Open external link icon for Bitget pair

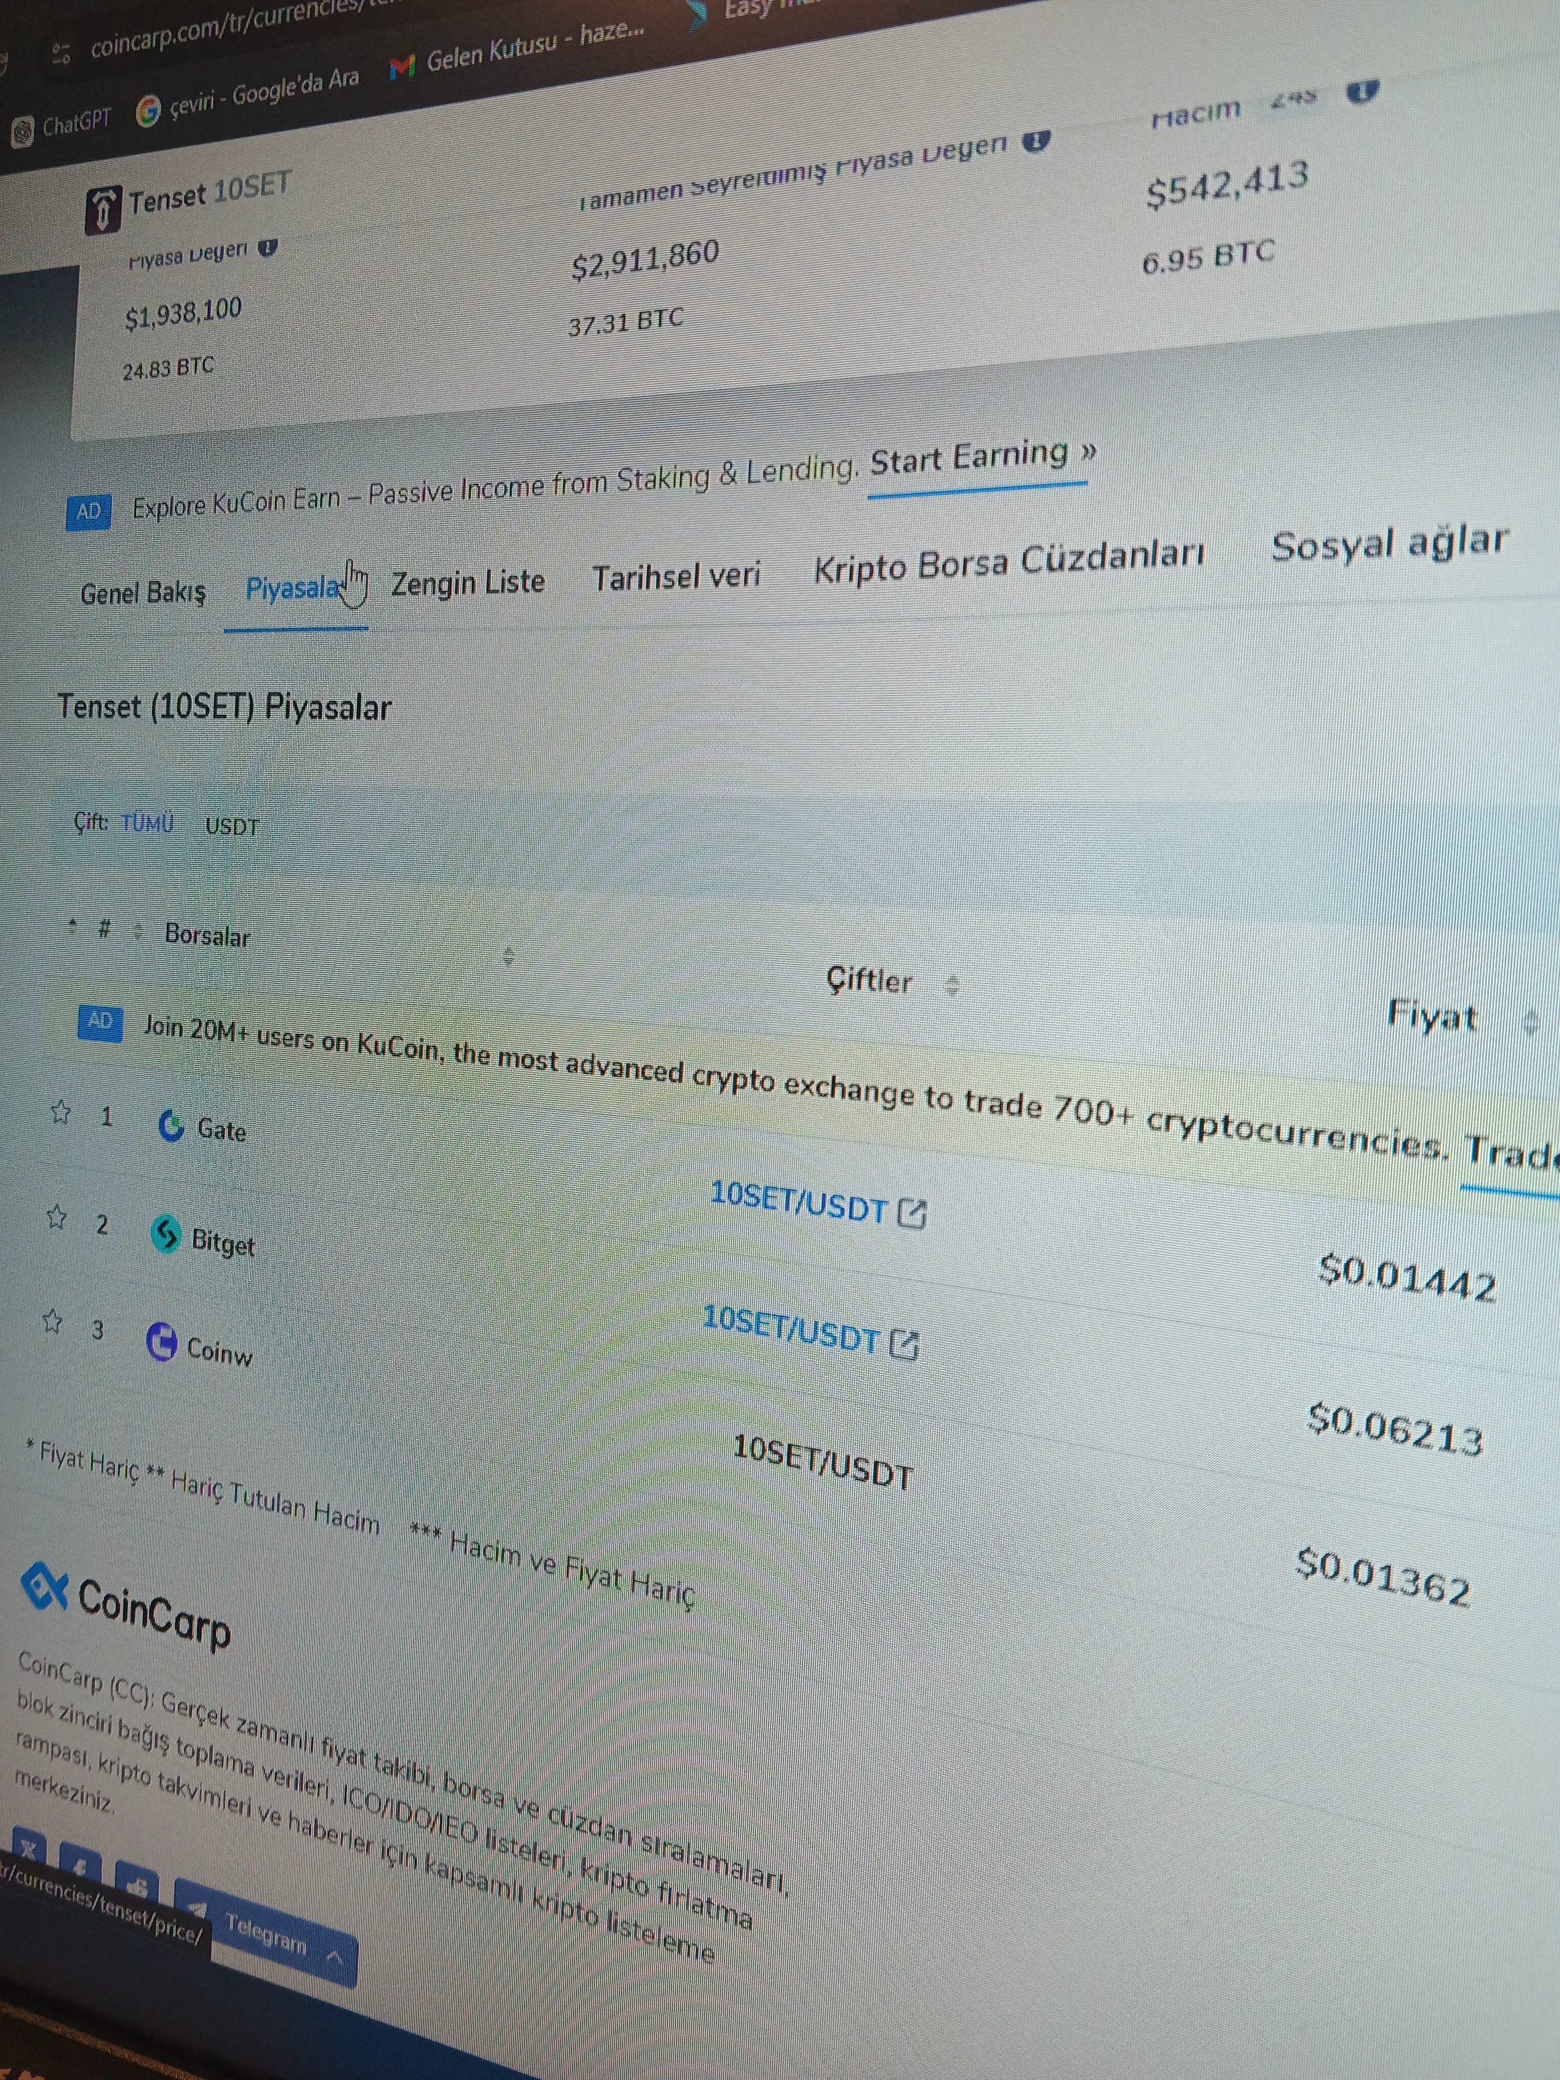[x=904, y=1344]
